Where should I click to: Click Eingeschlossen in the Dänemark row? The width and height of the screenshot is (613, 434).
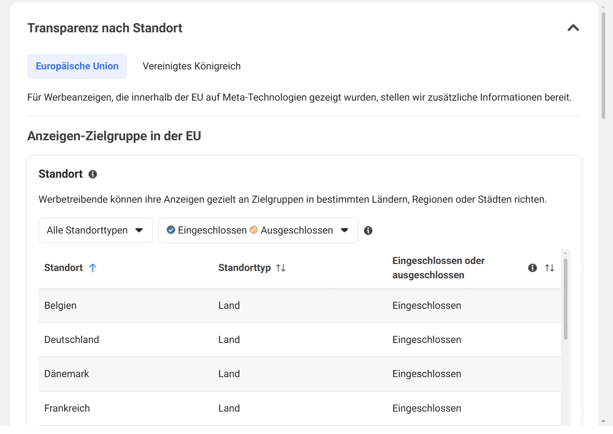pyautogui.click(x=426, y=374)
